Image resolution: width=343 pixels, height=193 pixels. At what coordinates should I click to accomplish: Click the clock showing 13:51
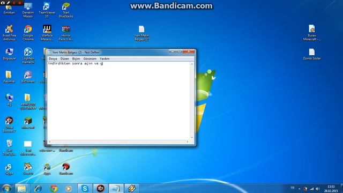[x=331, y=189]
